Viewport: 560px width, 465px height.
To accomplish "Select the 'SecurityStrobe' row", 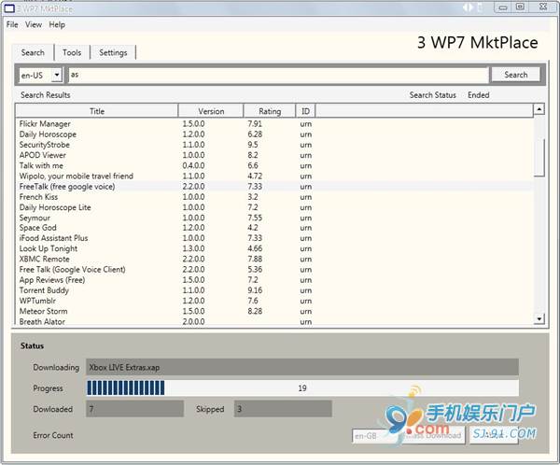I will (x=274, y=145).
